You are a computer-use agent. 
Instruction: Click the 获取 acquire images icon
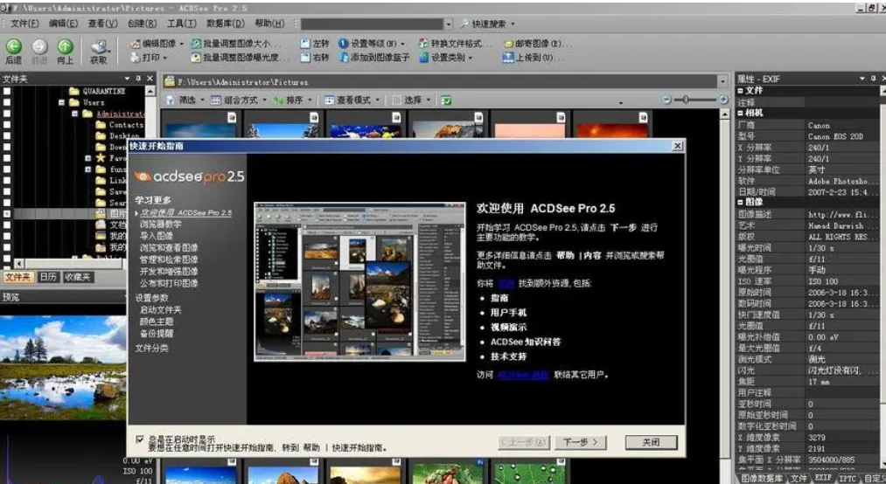(x=99, y=47)
